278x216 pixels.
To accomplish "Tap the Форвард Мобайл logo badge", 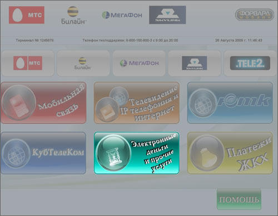I will pyautogui.click(x=255, y=14).
